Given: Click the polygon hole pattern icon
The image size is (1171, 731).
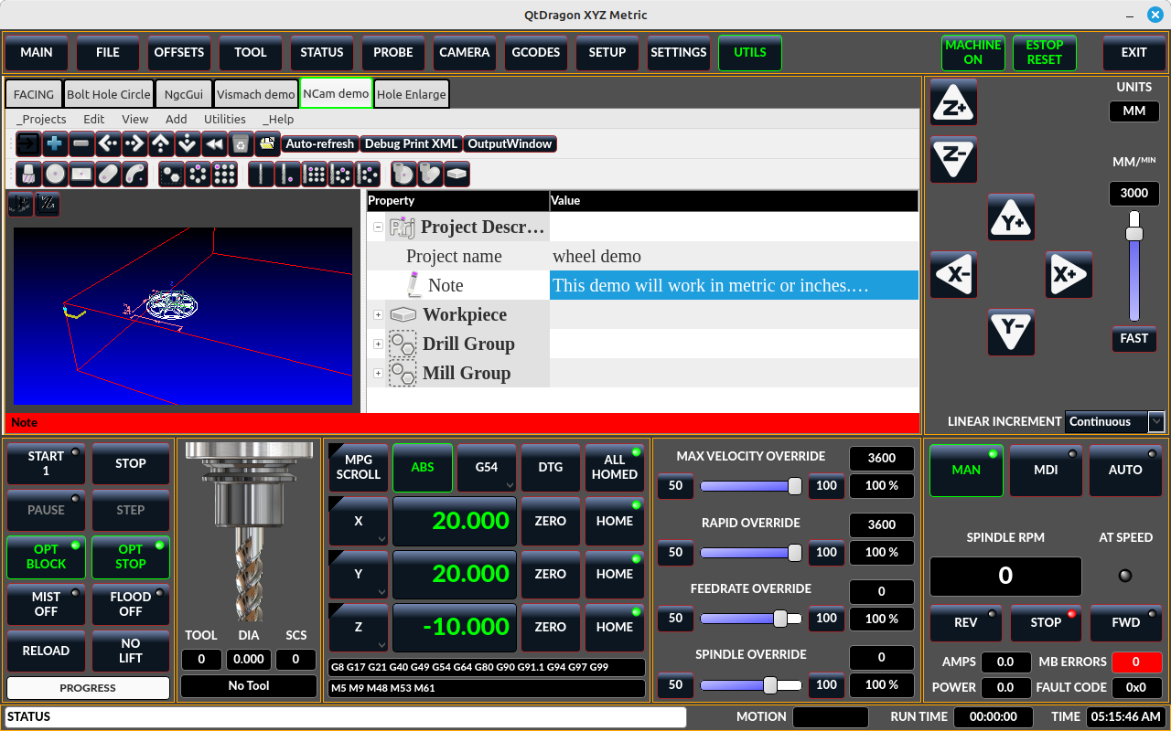Looking at the screenshot, I should tap(171, 174).
